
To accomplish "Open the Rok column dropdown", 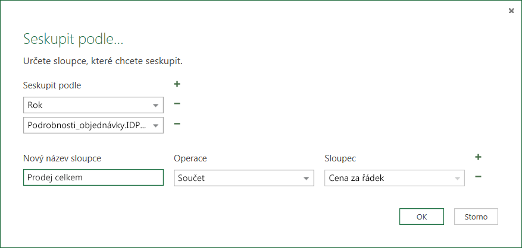I will 93,105.
